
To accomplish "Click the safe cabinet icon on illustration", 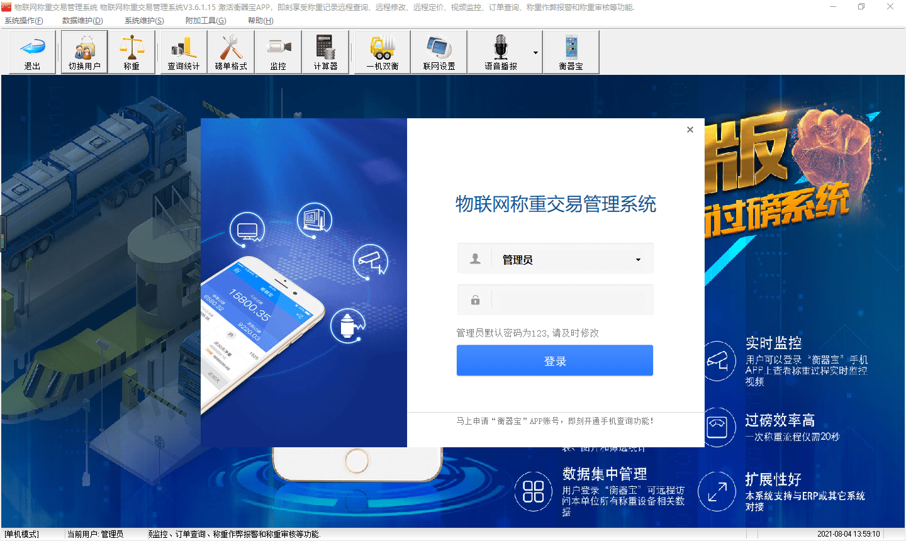I will coord(314,220).
